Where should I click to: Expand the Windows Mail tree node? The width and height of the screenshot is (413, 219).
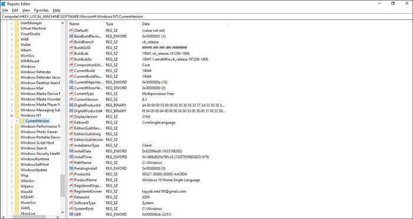pyautogui.click(x=12, y=88)
